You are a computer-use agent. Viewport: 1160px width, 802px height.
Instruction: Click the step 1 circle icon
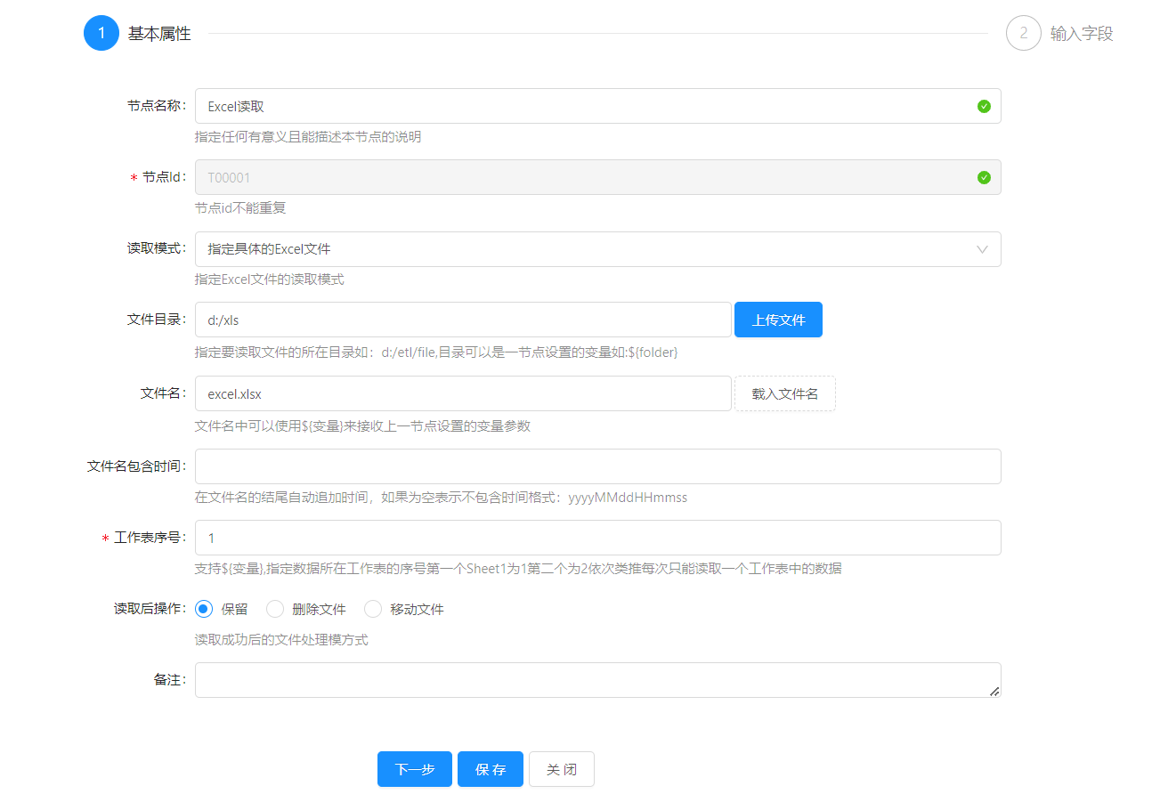coord(101,33)
